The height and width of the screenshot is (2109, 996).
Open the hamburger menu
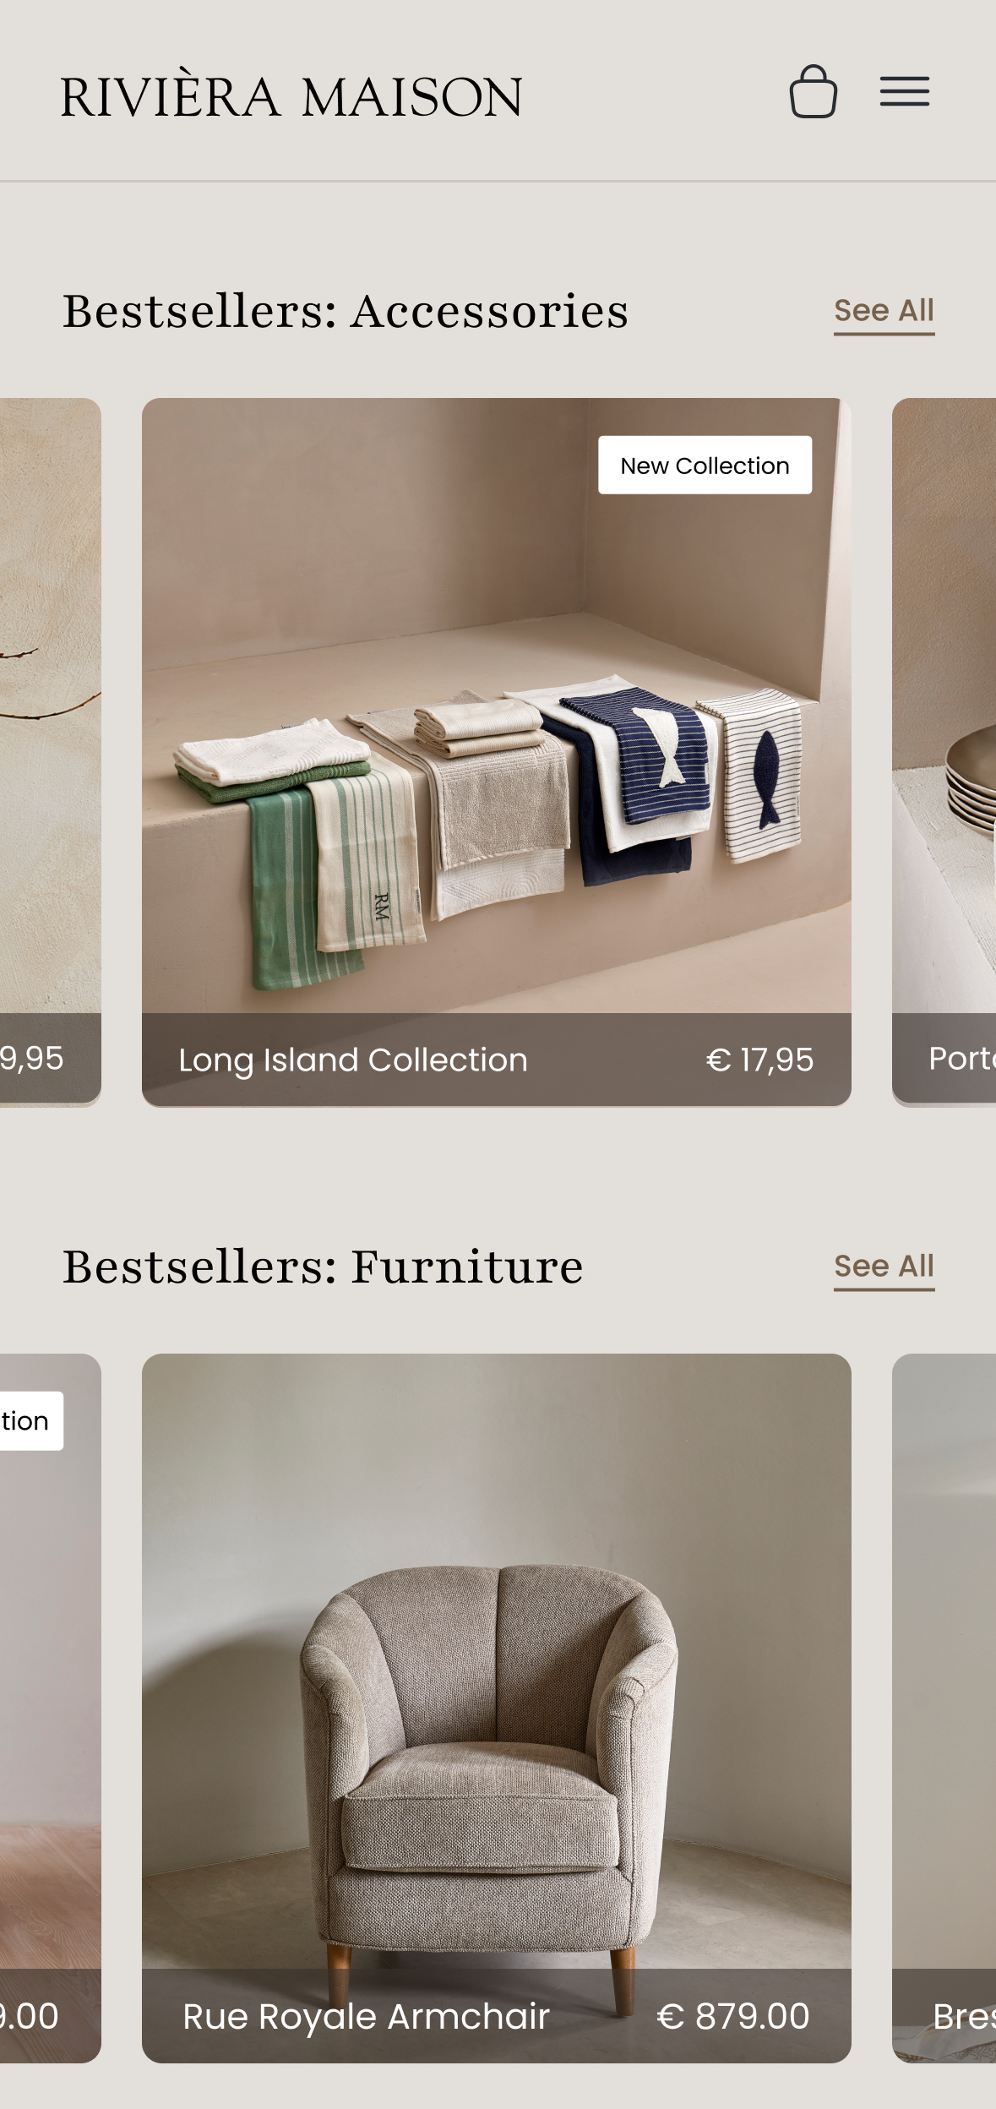click(x=904, y=91)
